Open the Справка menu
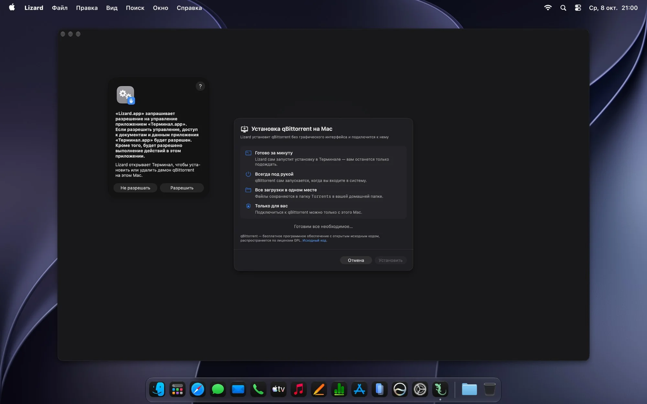 click(x=189, y=8)
